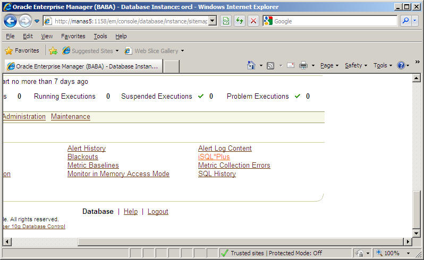The width and height of the screenshot is (424, 260).
Task: Open the iSQL*Plus link
Action: point(214,157)
